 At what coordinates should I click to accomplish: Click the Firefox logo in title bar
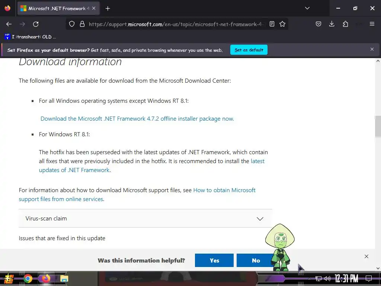click(7, 8)
